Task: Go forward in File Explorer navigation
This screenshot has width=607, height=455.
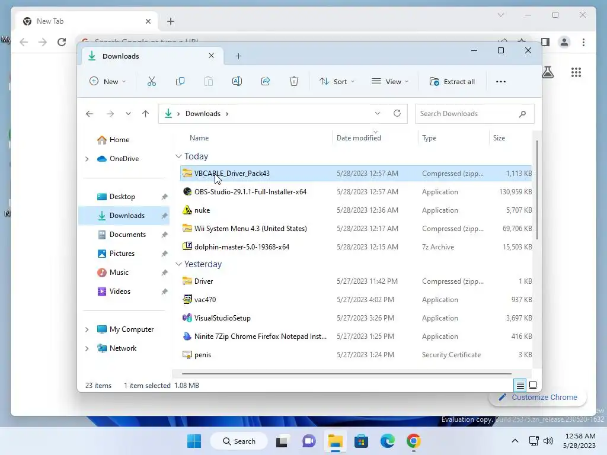Action: coord(110,114)
